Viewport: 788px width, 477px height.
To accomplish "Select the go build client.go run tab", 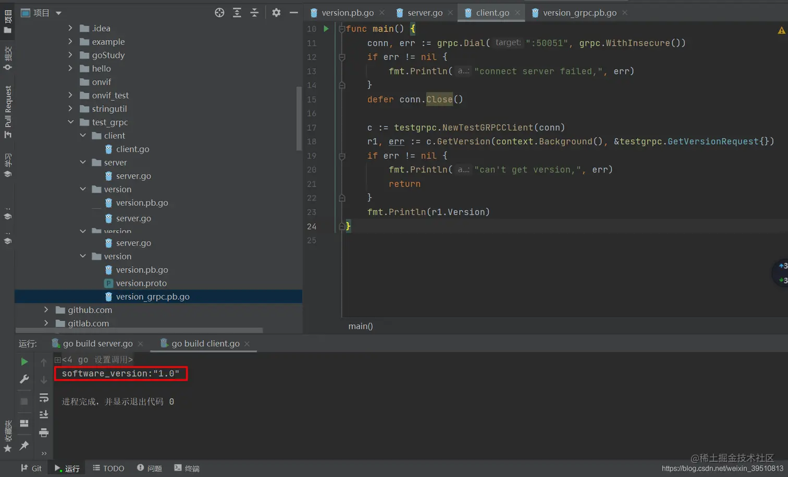I will 205,344.
